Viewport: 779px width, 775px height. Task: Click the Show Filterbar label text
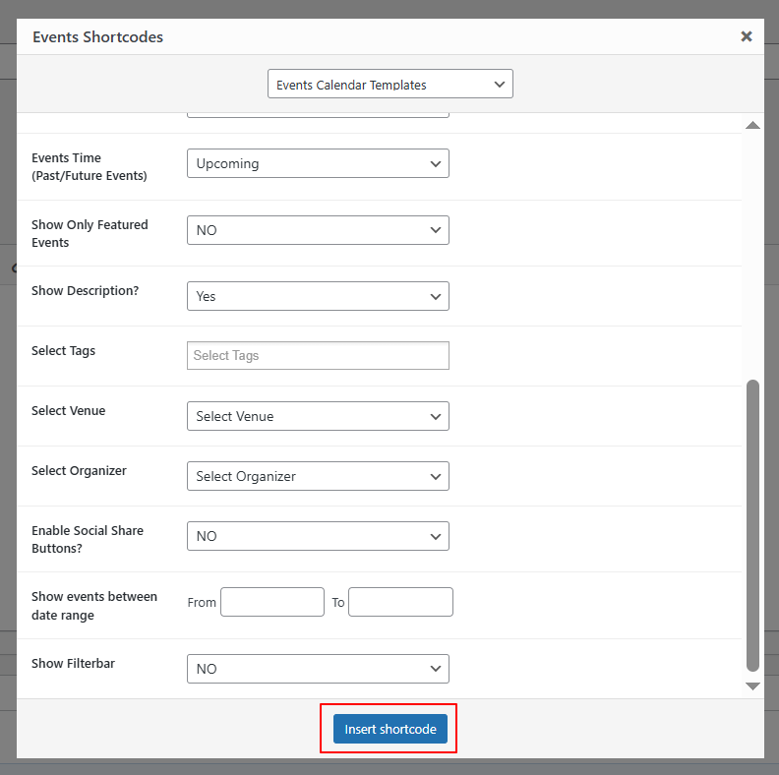click(73, 664)
